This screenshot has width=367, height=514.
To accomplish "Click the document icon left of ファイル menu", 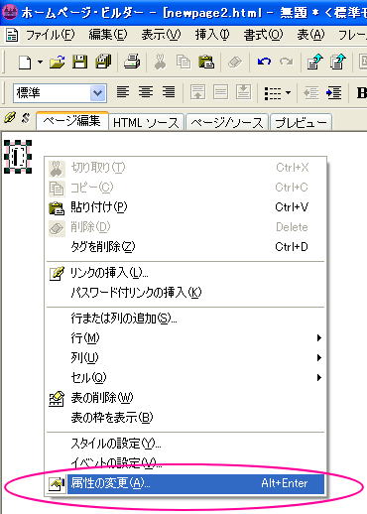I will coord(12,35).
